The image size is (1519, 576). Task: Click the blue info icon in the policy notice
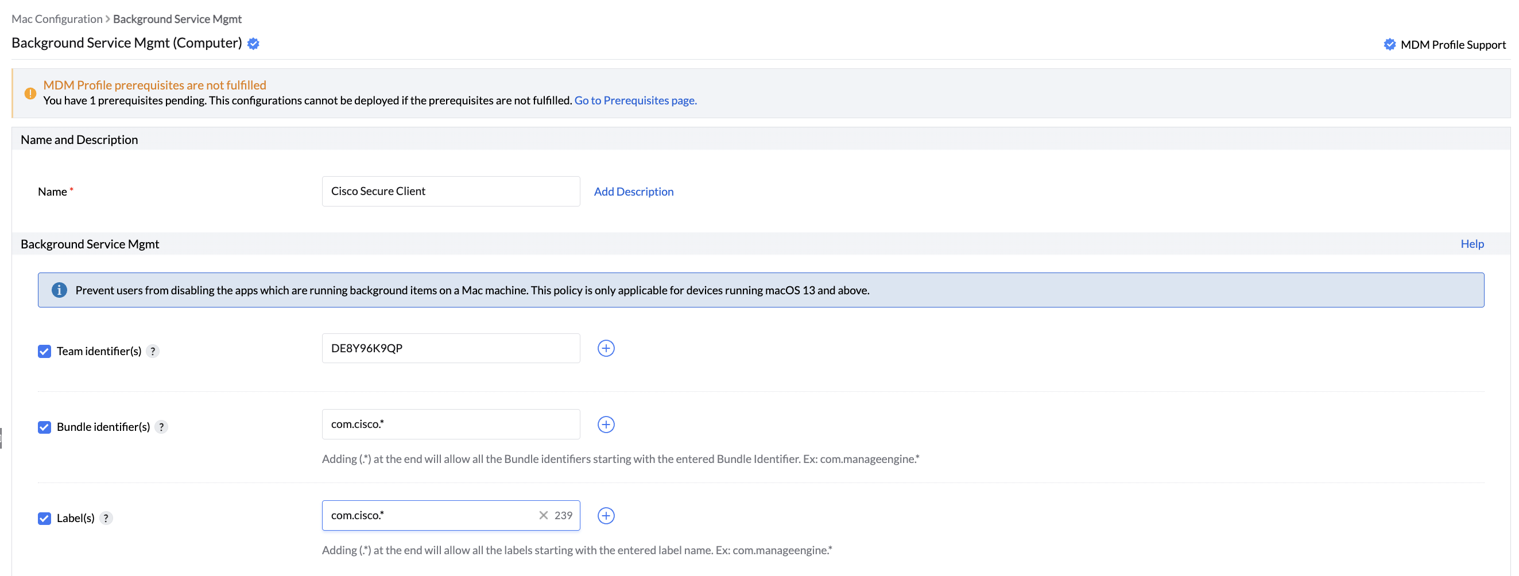click(x=59, y=290)
